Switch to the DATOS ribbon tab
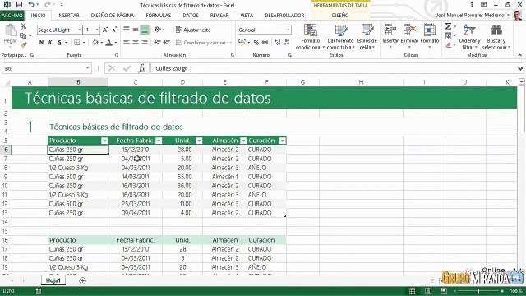The width and height of the screenshot is (526, 296). (191, 16)
